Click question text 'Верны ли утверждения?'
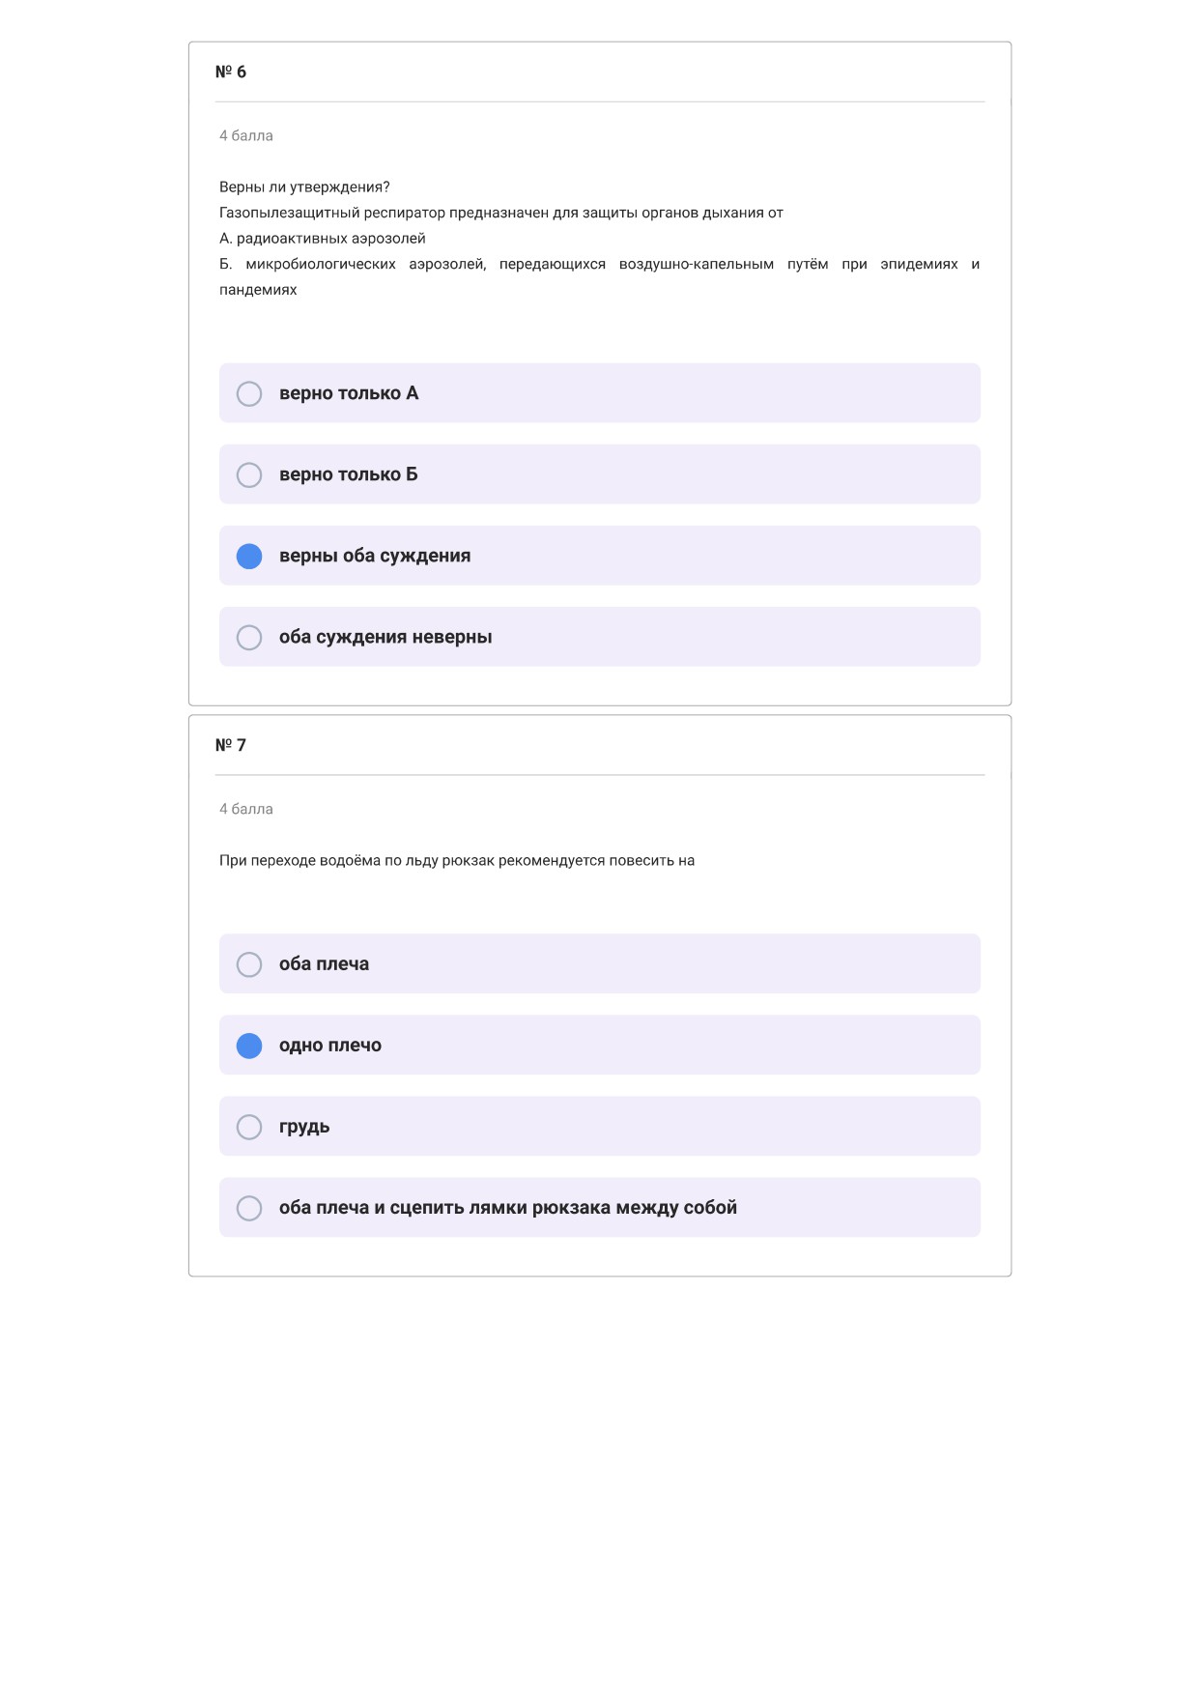 304,187
